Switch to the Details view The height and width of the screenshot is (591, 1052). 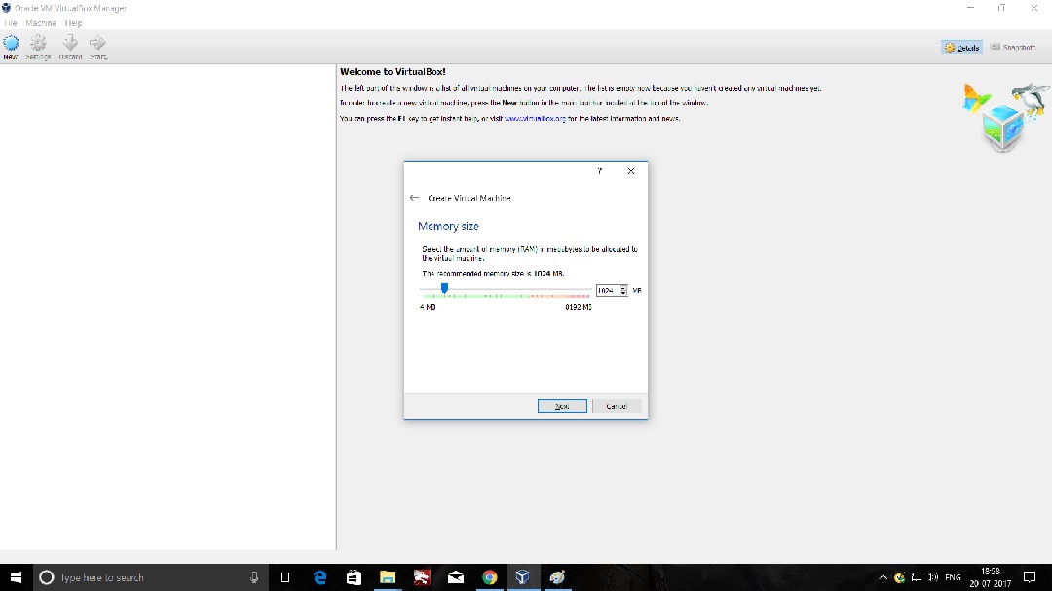click(x=961, y=47)
